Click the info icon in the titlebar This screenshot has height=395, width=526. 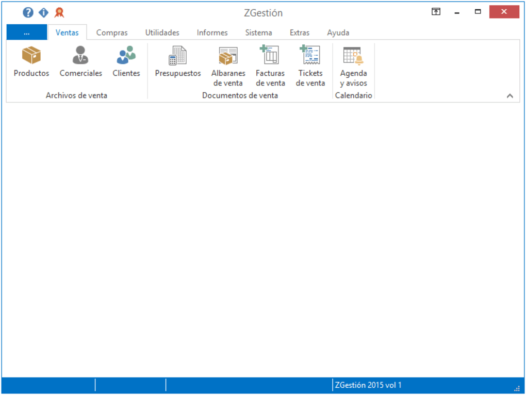pyautogui.click(x=43, y=12)
